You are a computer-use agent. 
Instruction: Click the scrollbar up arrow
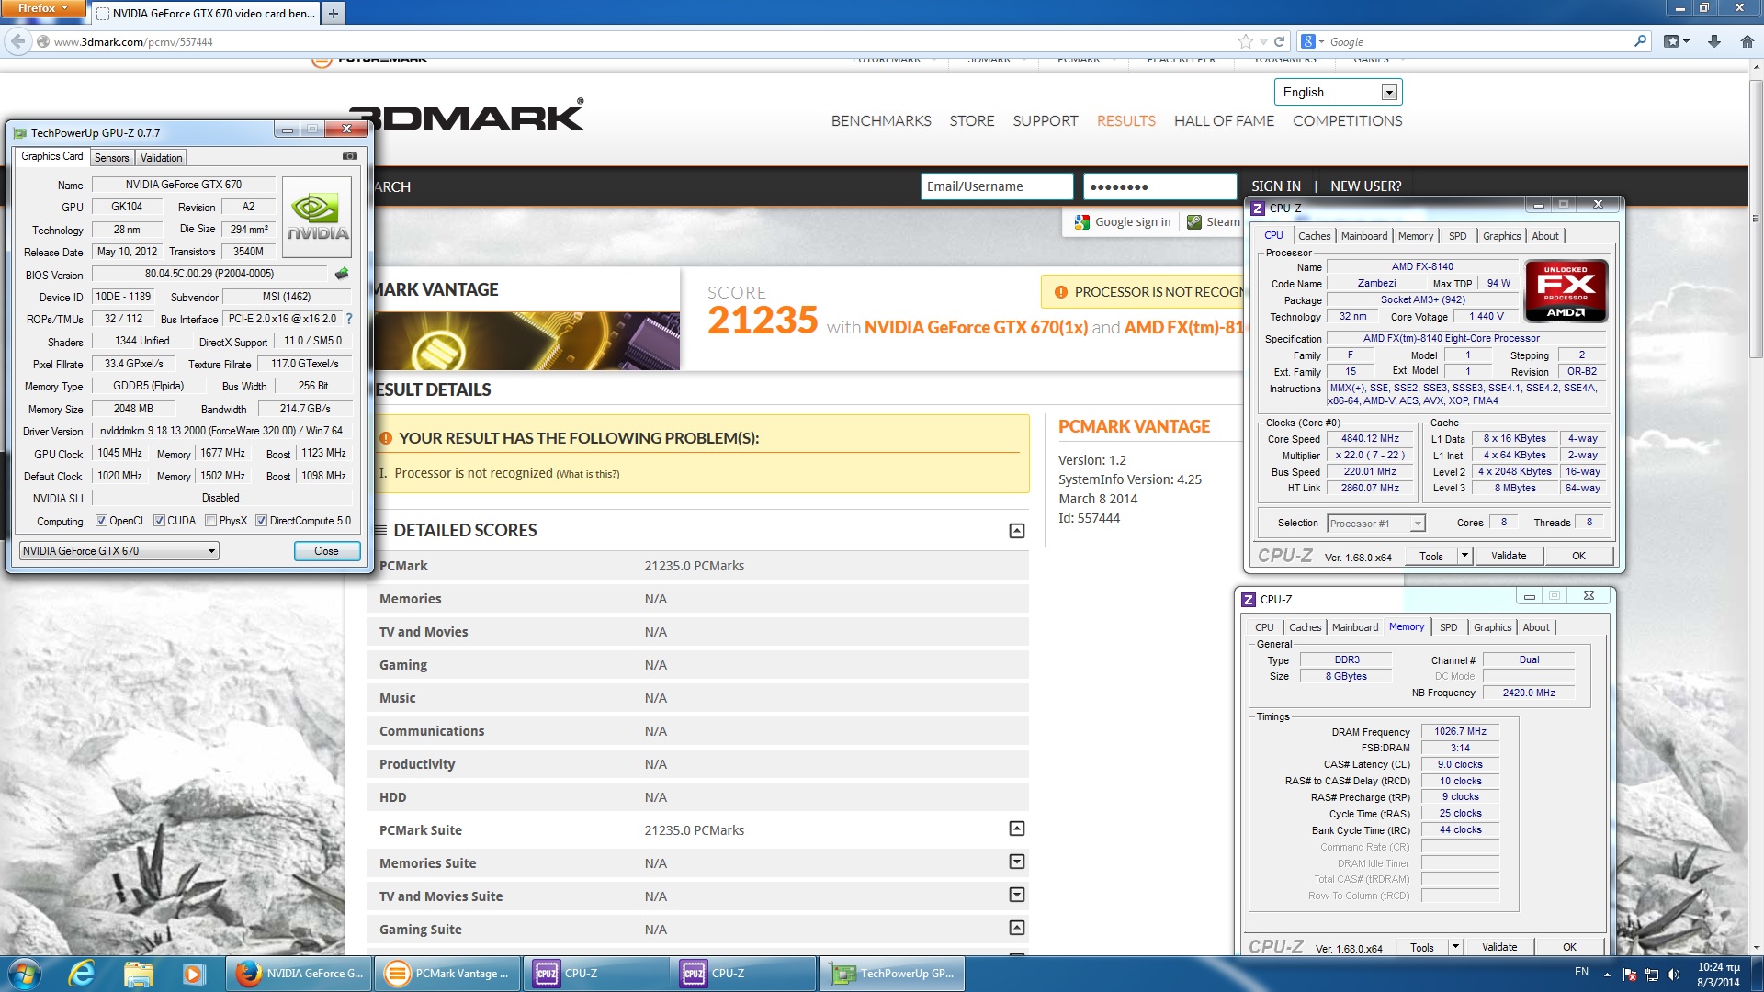1756,67
